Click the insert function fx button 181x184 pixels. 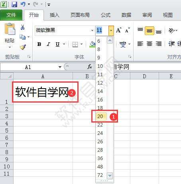[90, 67]
